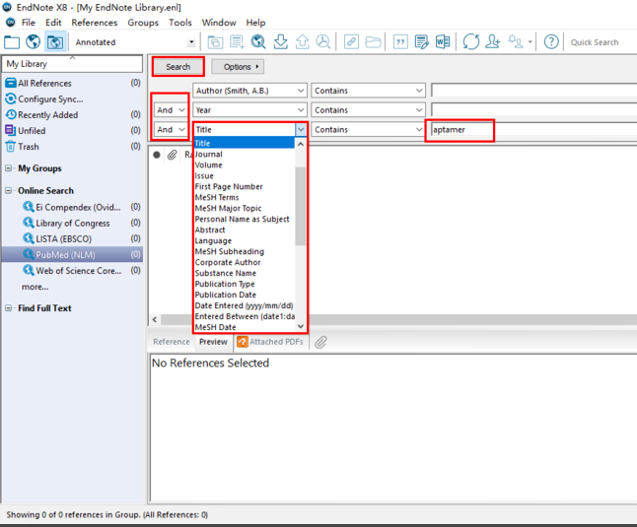Image resolution: width=637 pixels, height=527 pixels.
Task: Click the Insert Citation quote icon
Action: pyautogui.click(x=400, y=41)
